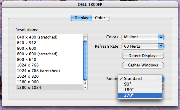Select the 1280 x 960 resolution

point(49,82)
